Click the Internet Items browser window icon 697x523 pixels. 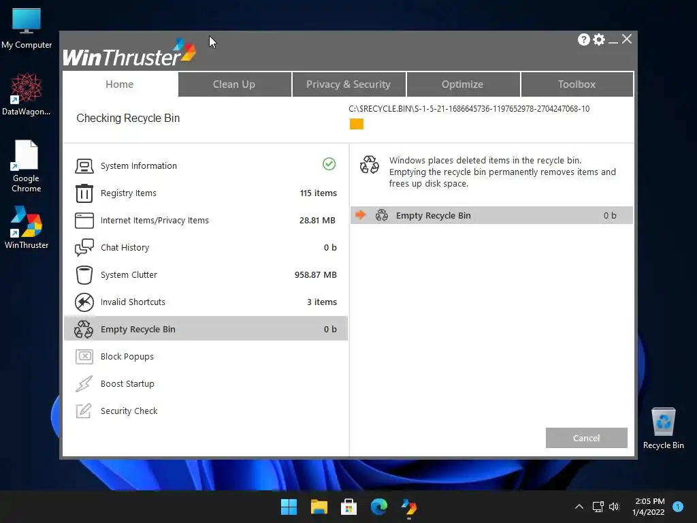pyautogui.click(x=84, y=220)
